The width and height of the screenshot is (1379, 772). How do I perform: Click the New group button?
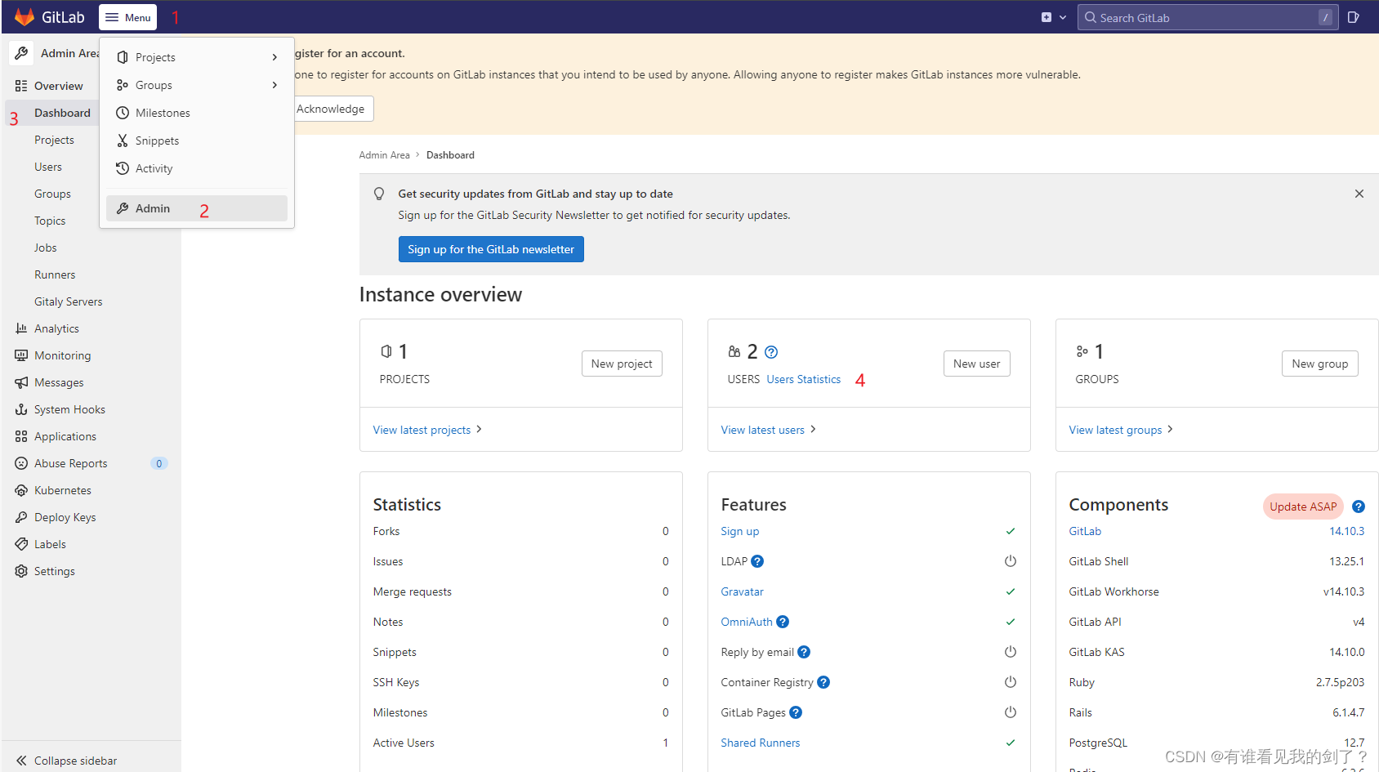point(1319,364)
